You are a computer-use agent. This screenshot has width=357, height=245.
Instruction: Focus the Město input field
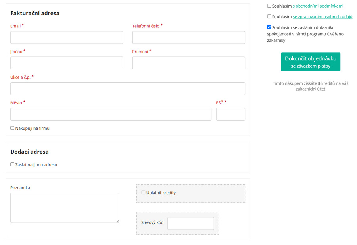(111, 114)
